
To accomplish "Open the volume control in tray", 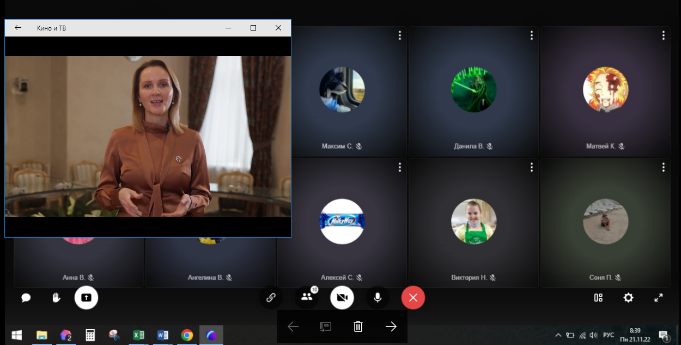I will point(594,335).
